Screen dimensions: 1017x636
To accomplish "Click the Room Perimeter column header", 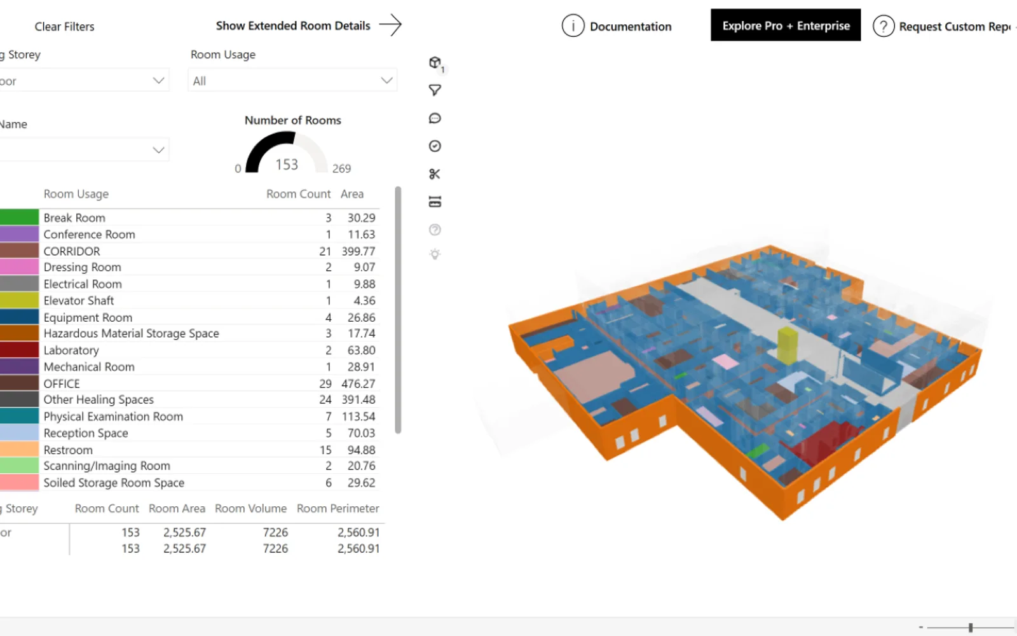I will click(338, 509).
